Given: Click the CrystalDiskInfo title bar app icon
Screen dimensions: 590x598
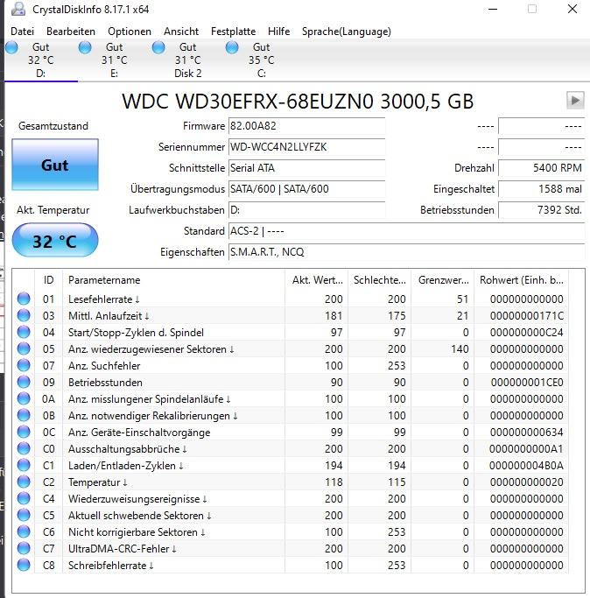Looking at the screenshot, I should tap(18, 9).
